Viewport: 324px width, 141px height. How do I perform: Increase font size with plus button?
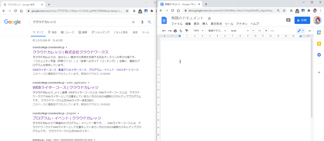[266, 31]
